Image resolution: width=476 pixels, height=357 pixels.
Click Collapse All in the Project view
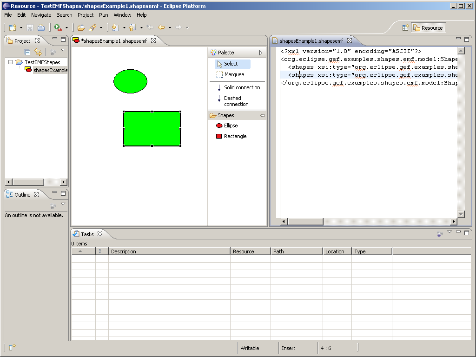(x=27, y=53)
